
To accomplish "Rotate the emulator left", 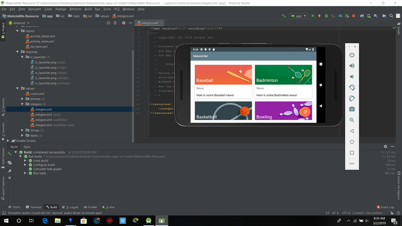I will pyautogui.click(x=352, y=87).
